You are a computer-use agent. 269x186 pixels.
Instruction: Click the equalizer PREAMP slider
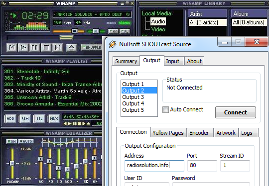[12, 164]
